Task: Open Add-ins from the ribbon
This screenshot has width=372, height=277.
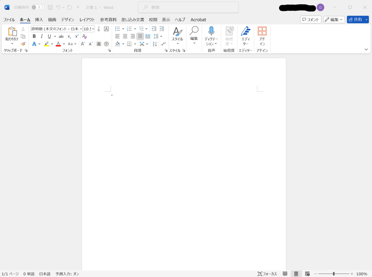Action: (262, 36)
